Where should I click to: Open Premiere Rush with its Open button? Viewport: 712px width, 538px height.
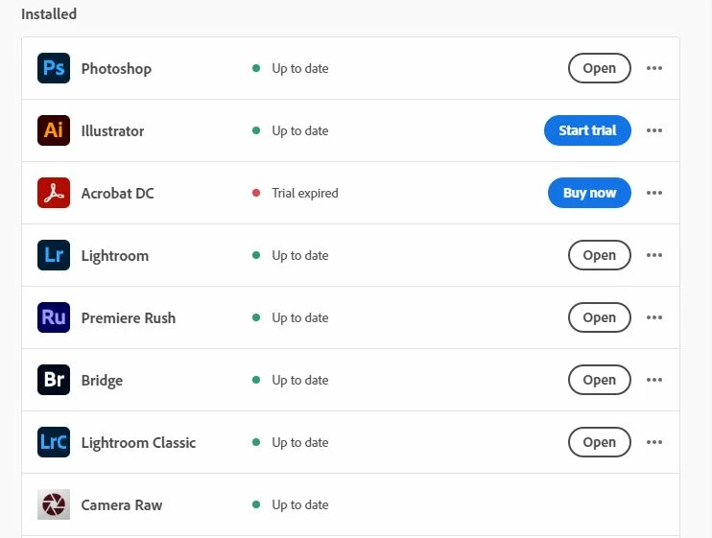600,317
